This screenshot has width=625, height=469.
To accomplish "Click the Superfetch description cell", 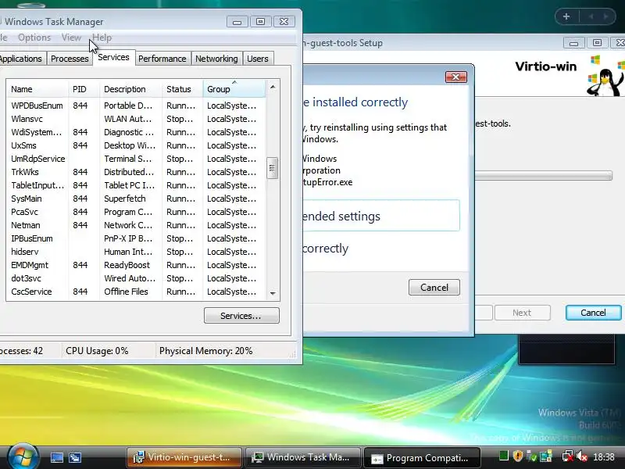I will pos(125,199).
